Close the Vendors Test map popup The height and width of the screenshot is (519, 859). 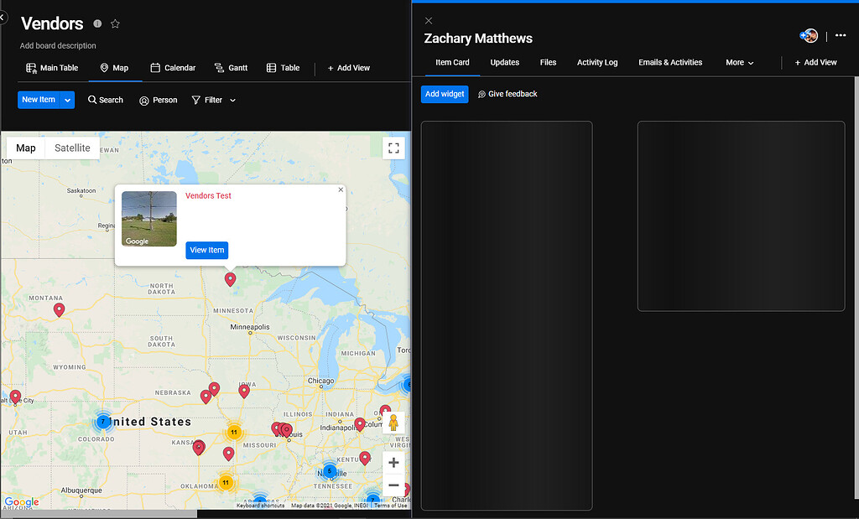pyautogui.click(x=341, y=190)
